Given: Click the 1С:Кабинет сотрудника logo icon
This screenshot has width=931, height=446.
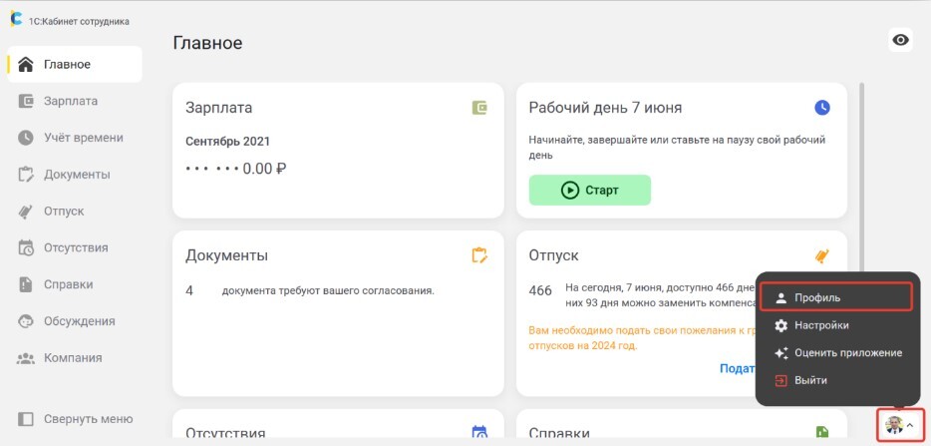Looking at the screenshot, I should tap(16, 19).
